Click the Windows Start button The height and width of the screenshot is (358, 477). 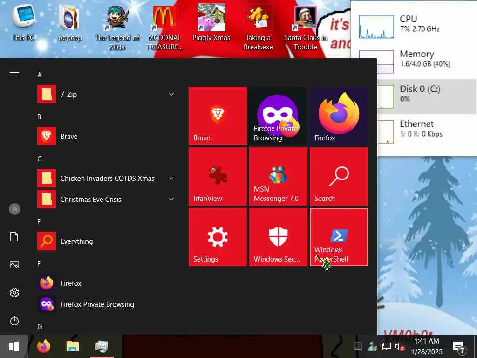[x=14, y=346]
